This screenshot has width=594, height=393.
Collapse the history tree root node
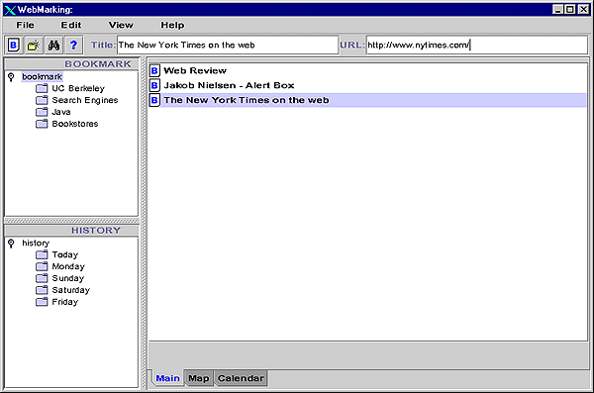[11, 244]
